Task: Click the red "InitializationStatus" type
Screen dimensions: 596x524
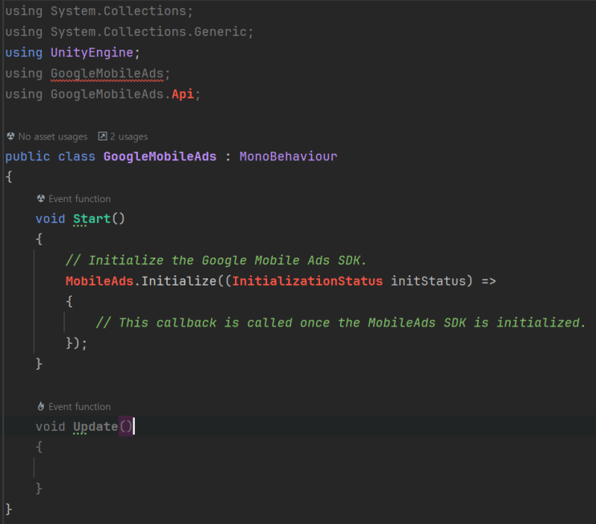Action: point(307,281)
